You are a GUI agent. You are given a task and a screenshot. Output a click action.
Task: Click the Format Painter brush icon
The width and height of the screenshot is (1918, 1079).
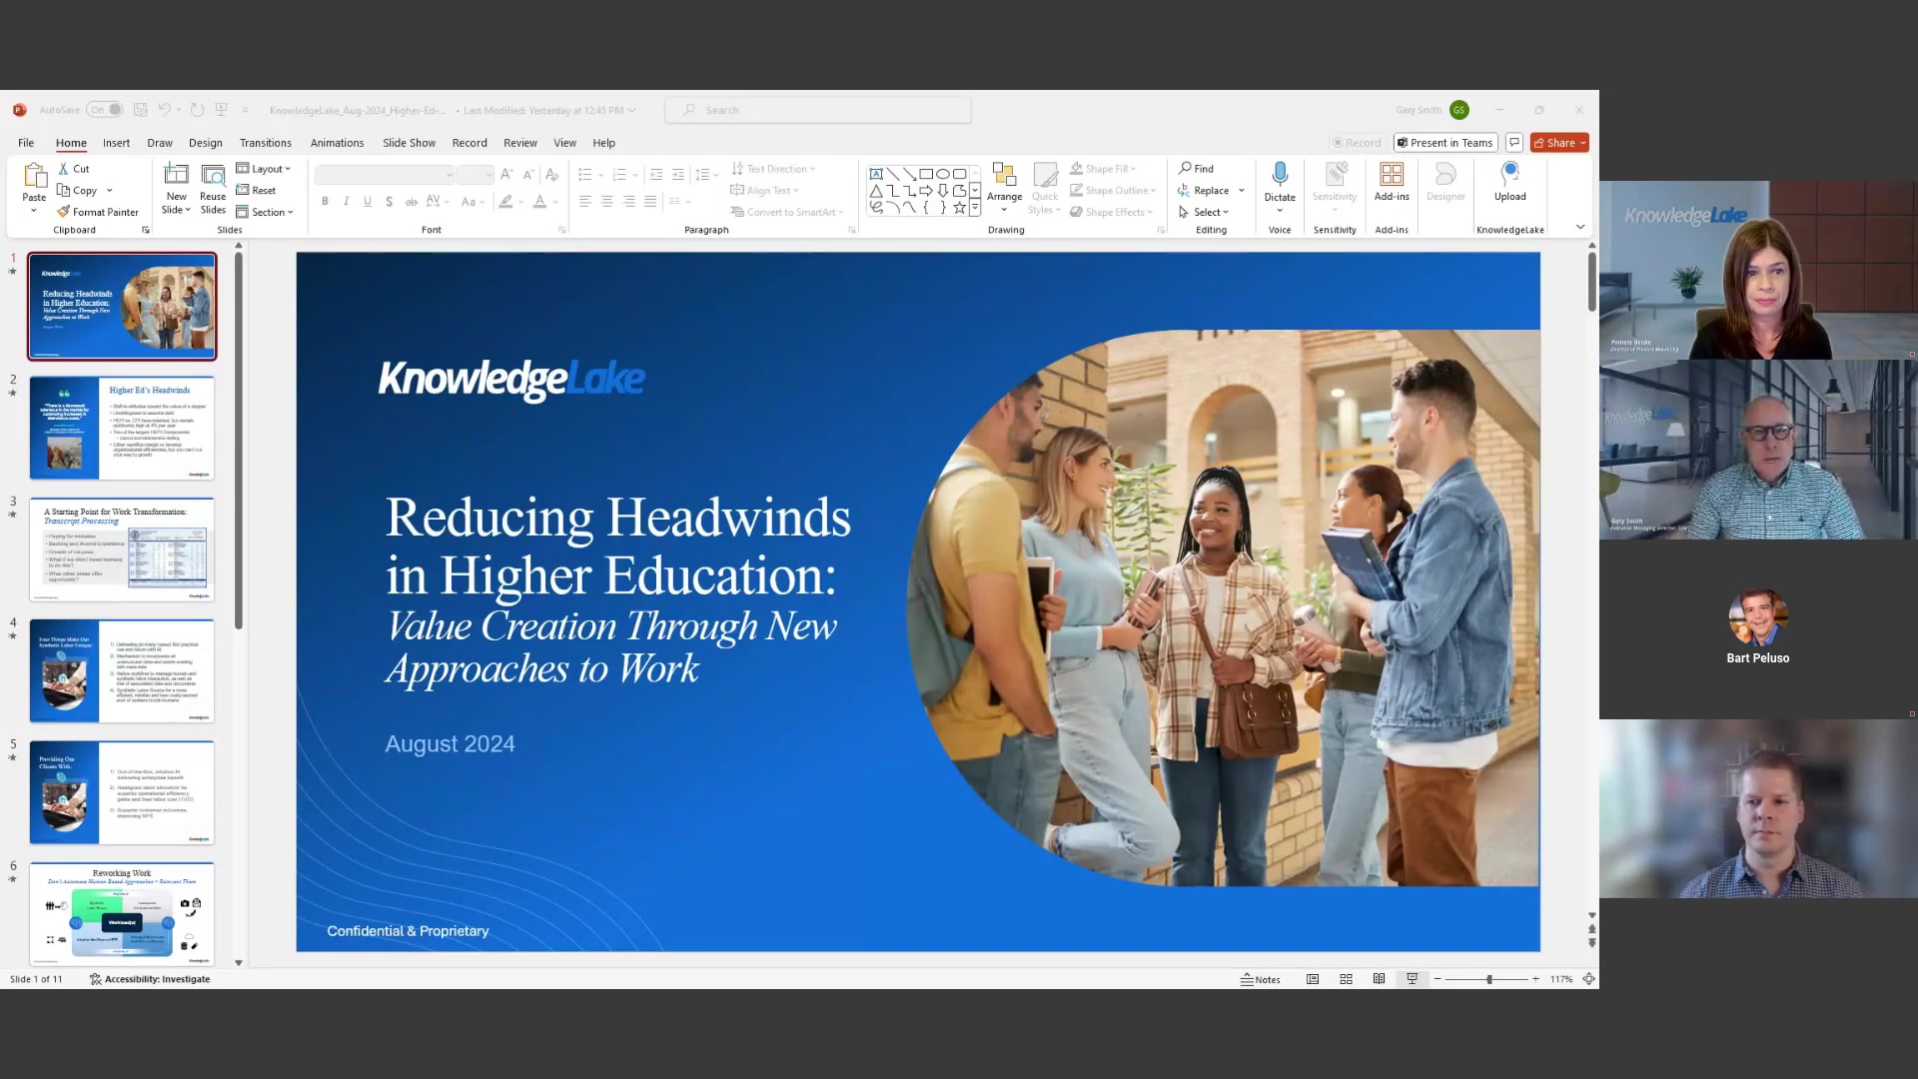pyautogui.click(x=64, y=212)
